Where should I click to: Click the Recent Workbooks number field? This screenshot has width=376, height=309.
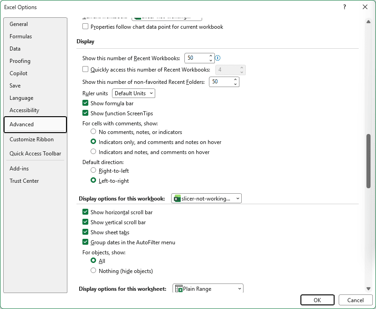pos(197,58)
